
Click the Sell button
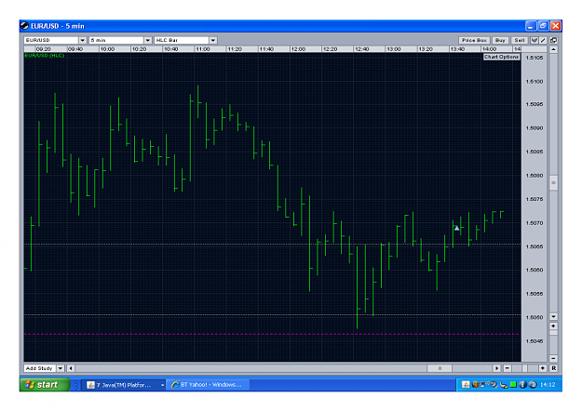(520, 40)
